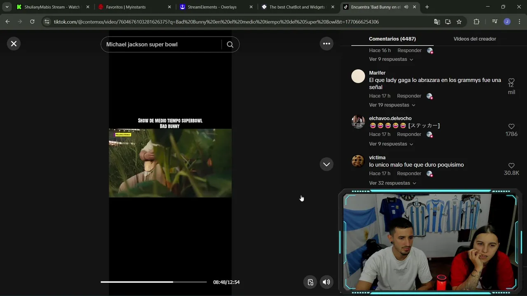The width and height of the screenshot is (527, 296).
Task: Like Marifer's comment heart
Action: pos(511,81)
